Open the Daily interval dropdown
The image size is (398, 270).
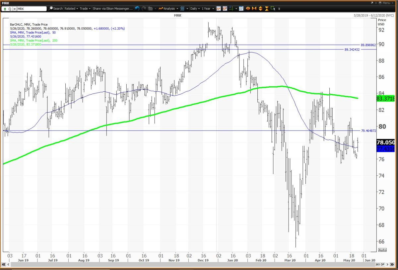click(x=195, y=8)
